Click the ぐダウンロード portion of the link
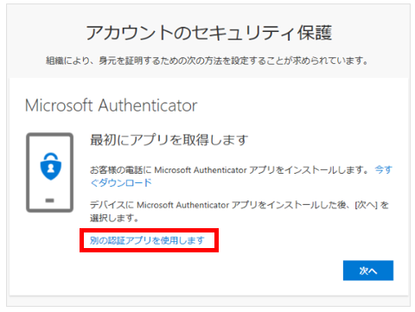 tap(121, 182)
